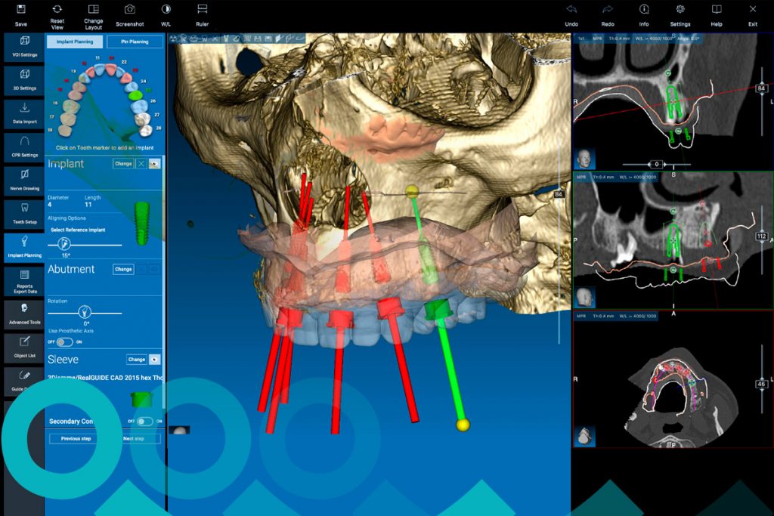Click the yellow handle below the green implant axis
774x516 pixels.
[x=463, y=425]
